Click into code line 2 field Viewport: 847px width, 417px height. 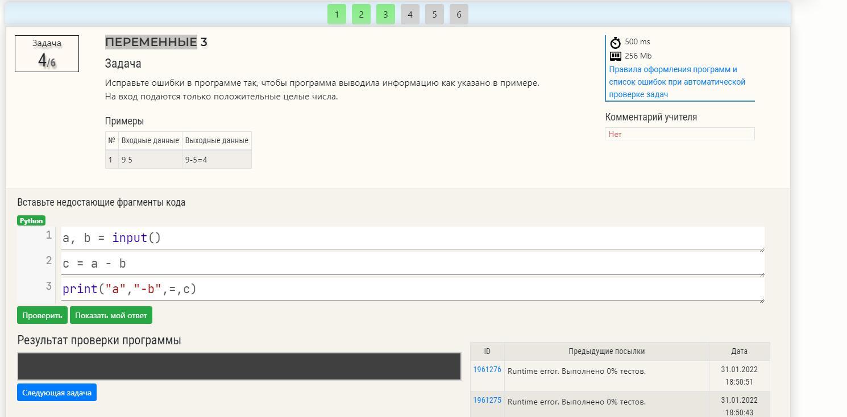(412, 264)
